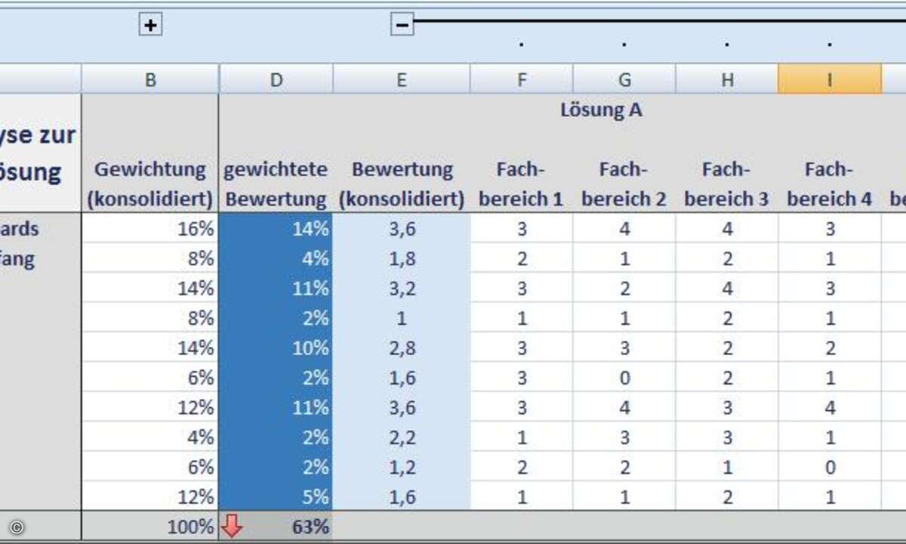Screen dimensions: 906x544
Task: Click the red down arrow icon beside 63%
Action: [232, 527]
